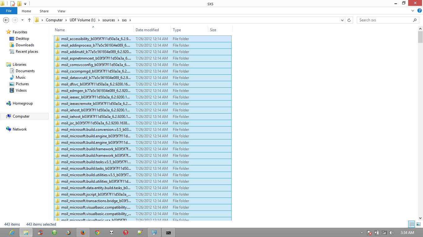Open the Videos library
Screen dimensions: 423x237
point(21,90)
